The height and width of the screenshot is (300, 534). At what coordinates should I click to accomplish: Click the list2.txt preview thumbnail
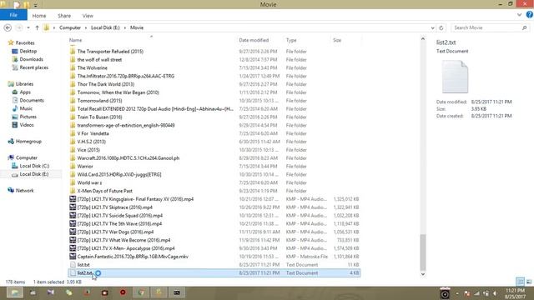455,77
